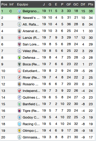
Task: Click the Olimpo club crest icon
Action: 19,131
